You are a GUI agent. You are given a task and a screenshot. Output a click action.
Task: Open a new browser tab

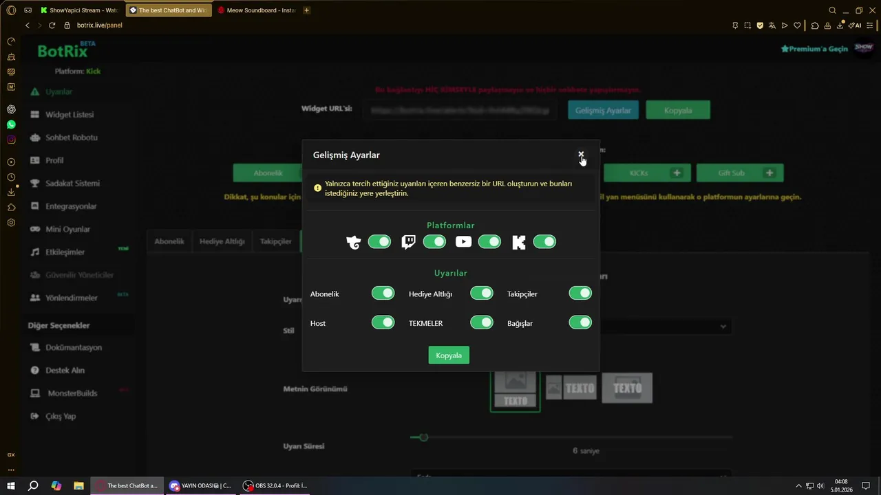click(x=306, y=10)
